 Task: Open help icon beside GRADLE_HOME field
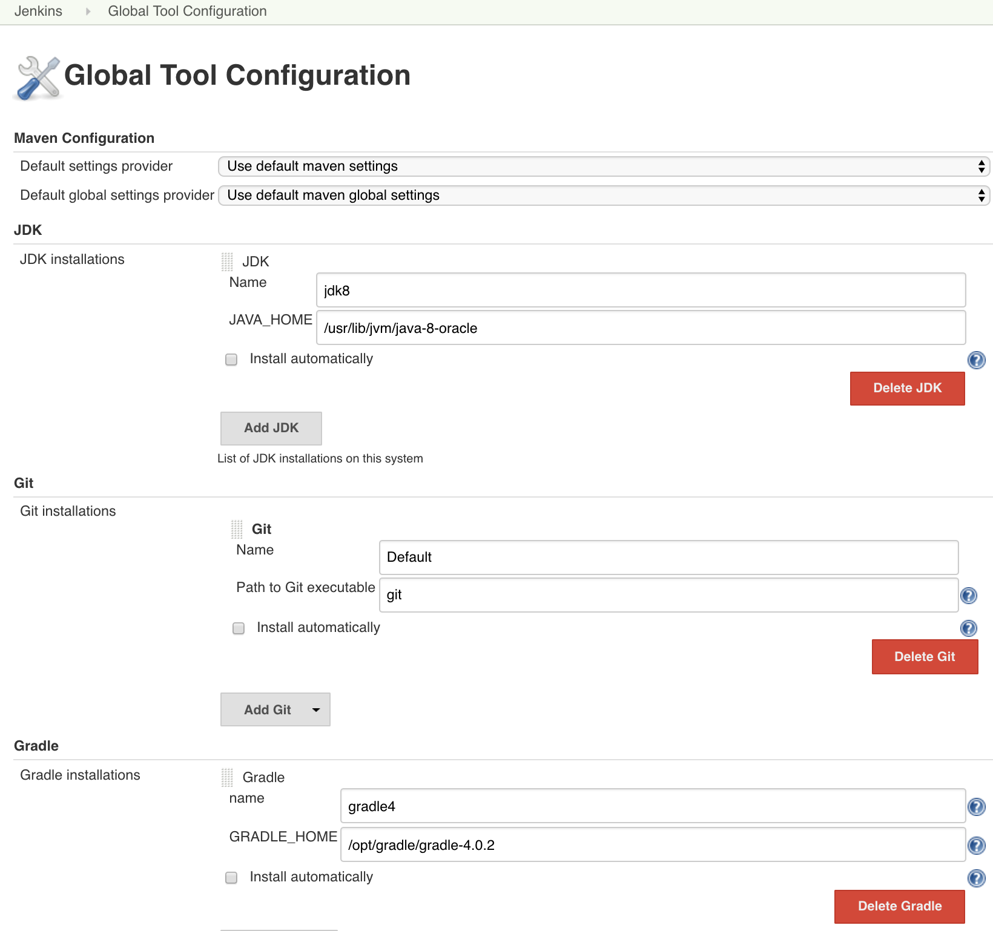pyautogui.click(x=976, y=846)
